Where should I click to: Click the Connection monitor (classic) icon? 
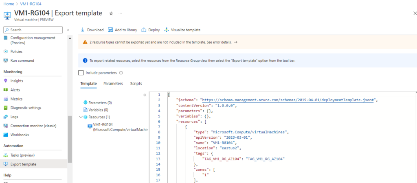click(6, 126)
